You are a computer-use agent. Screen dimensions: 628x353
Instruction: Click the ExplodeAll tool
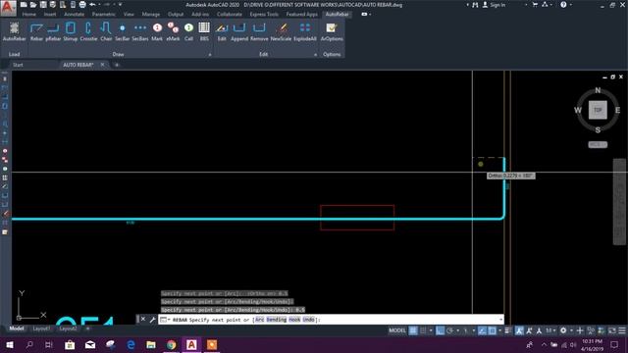[x=305, y=31]
